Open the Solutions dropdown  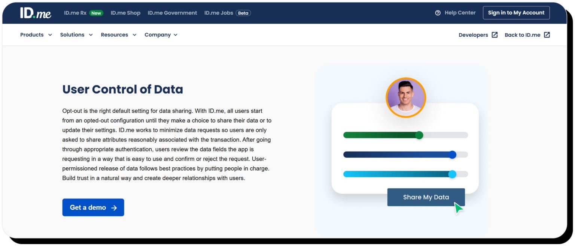73,34
